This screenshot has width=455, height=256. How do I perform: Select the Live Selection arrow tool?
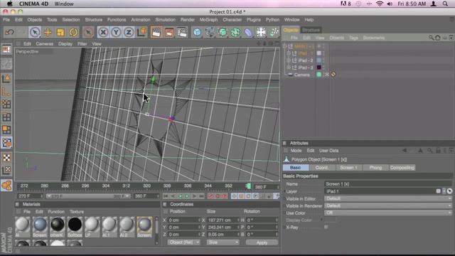(35, 32)
